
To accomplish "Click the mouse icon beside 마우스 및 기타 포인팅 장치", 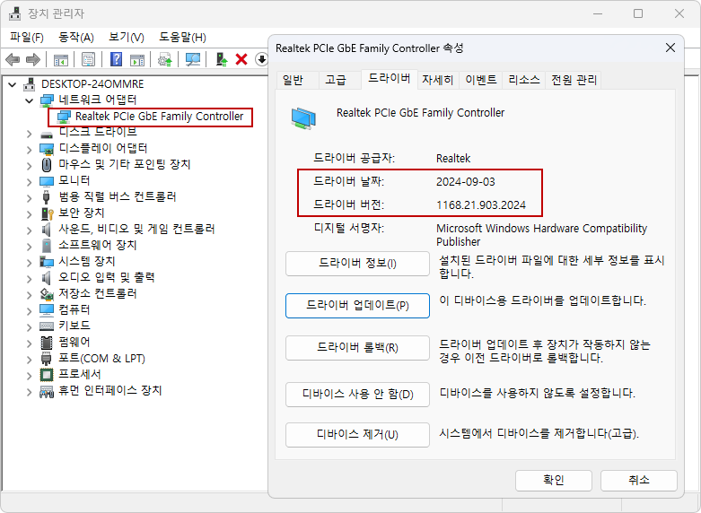I will coord(47,164).
